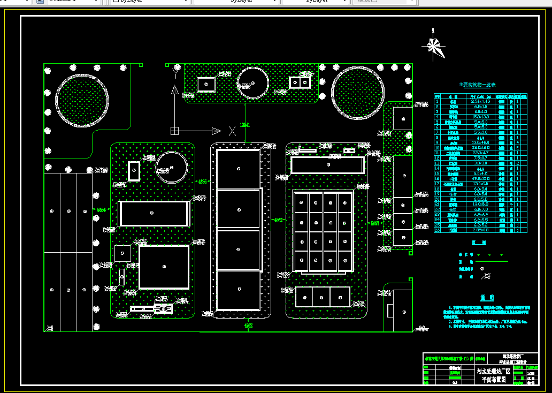Select the 4962 dimension text at the bottom

(x=249, y=326)
